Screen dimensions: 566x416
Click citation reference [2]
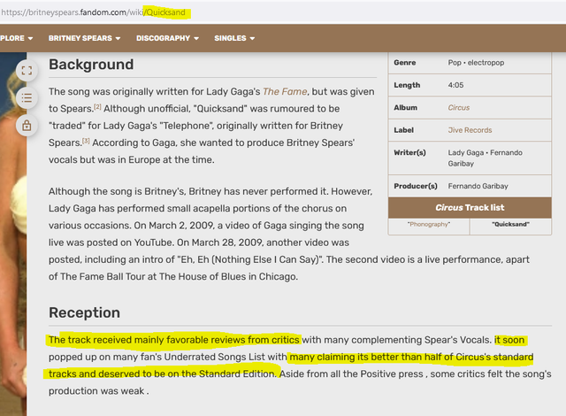click(x=97, y=106)
